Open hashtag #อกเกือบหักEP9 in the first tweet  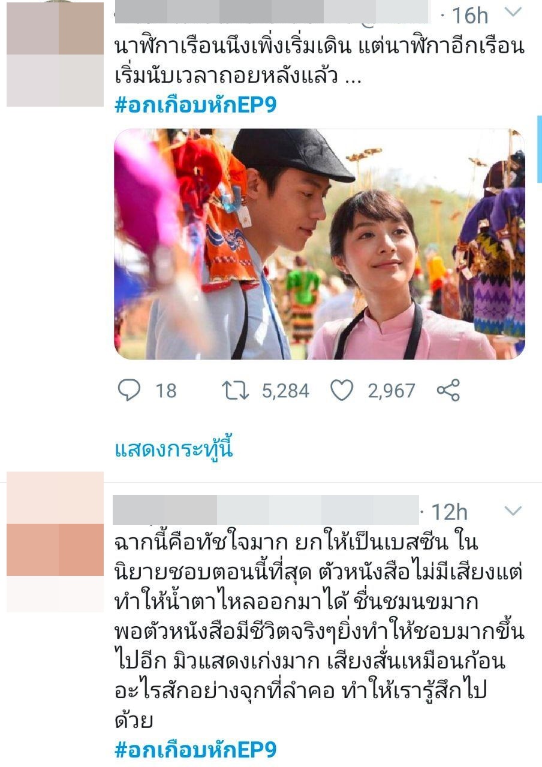click(195, 105)
